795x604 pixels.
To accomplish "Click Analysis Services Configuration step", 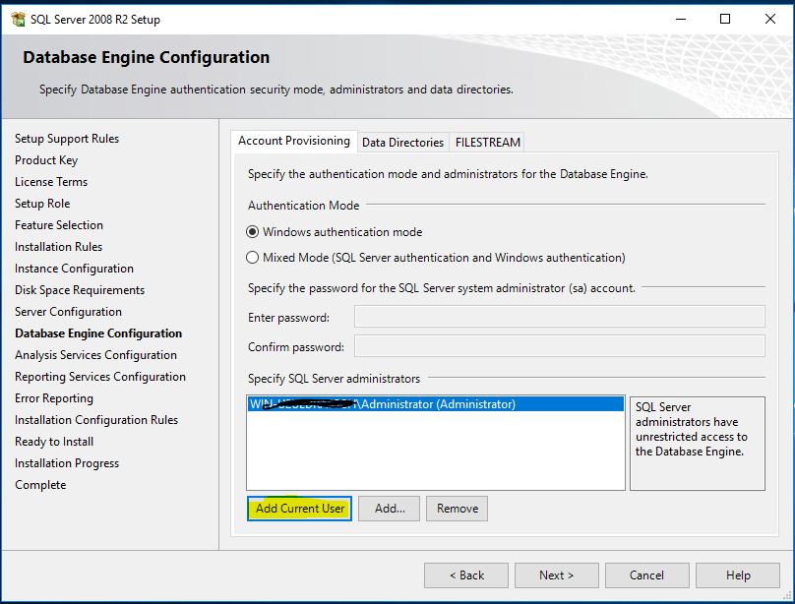I will pos(95,355).
